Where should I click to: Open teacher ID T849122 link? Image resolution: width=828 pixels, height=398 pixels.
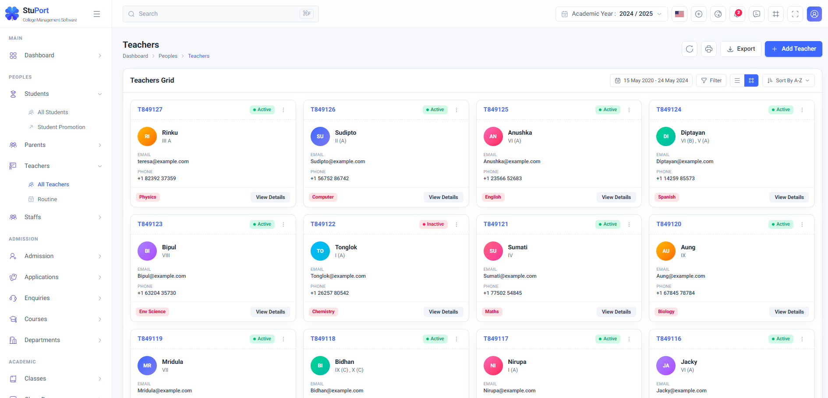(323, 224)
